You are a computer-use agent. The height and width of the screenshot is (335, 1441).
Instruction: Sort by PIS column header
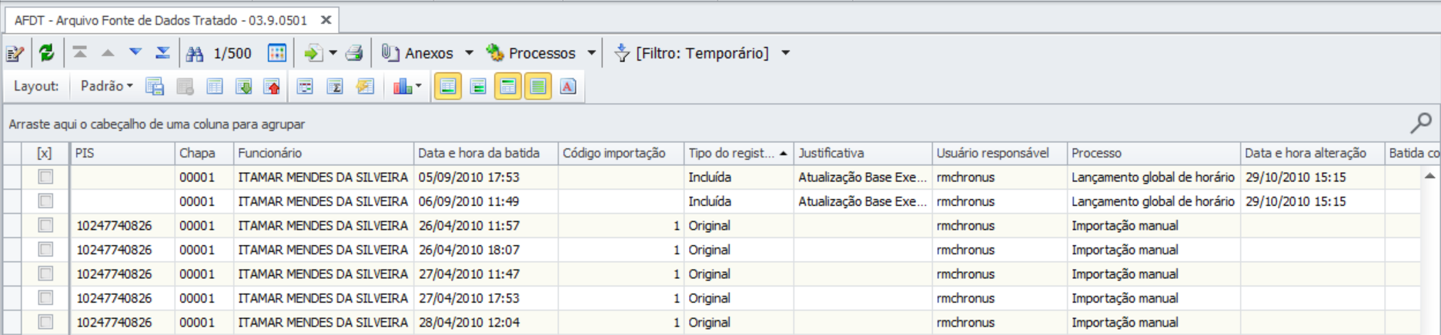click(x=122, y=153)
